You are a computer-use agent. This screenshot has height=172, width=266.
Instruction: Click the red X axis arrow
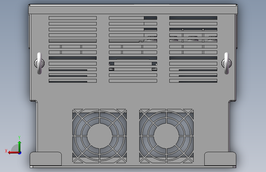pyautogui.click(x=13, y=153)
